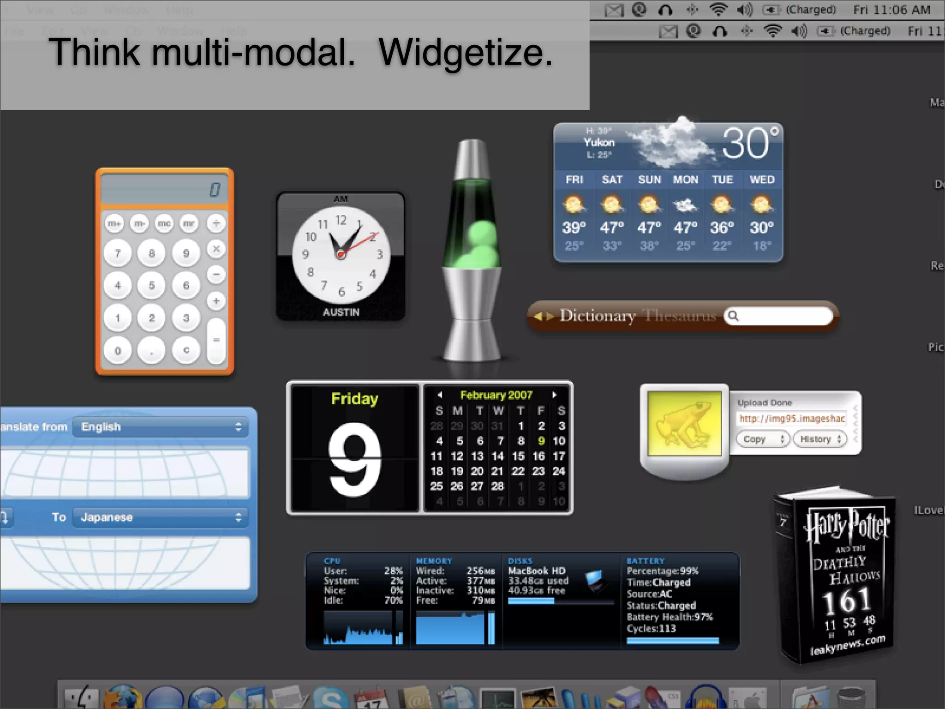Click the imageshack URL field

(792, 419)
